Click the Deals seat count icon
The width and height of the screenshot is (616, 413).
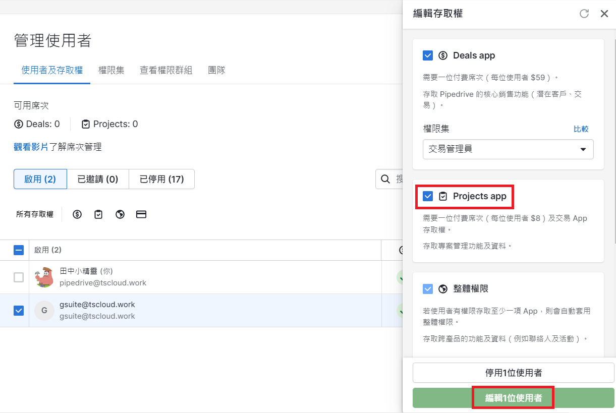(x=19, y=124)
